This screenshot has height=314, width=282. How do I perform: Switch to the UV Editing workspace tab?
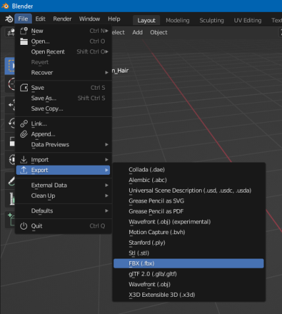pyautogui.click(x=248, y=20)
